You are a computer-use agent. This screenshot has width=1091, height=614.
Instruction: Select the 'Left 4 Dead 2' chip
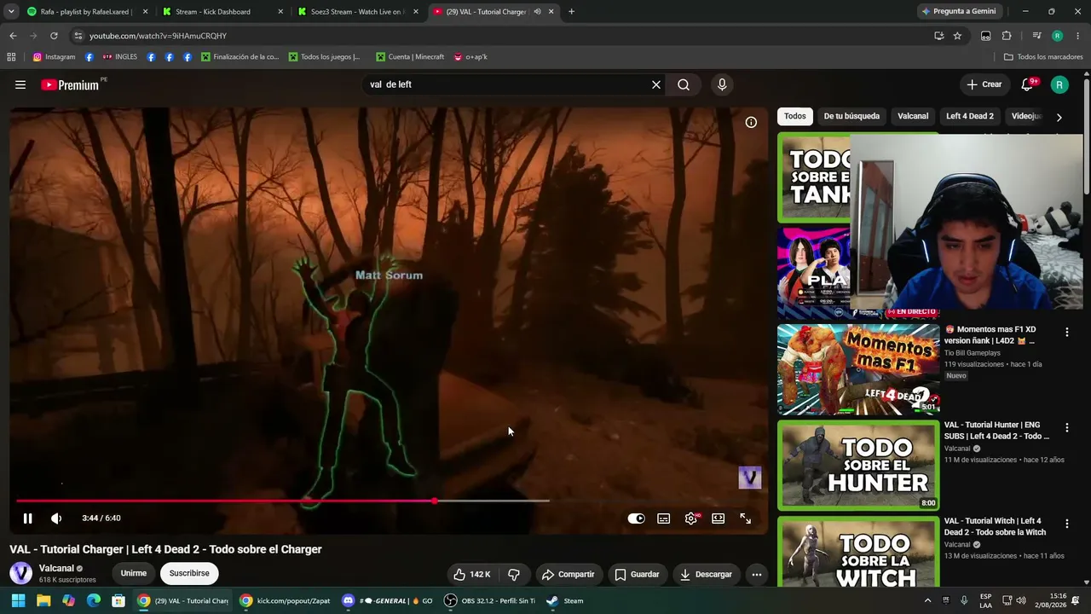(970, 116)
